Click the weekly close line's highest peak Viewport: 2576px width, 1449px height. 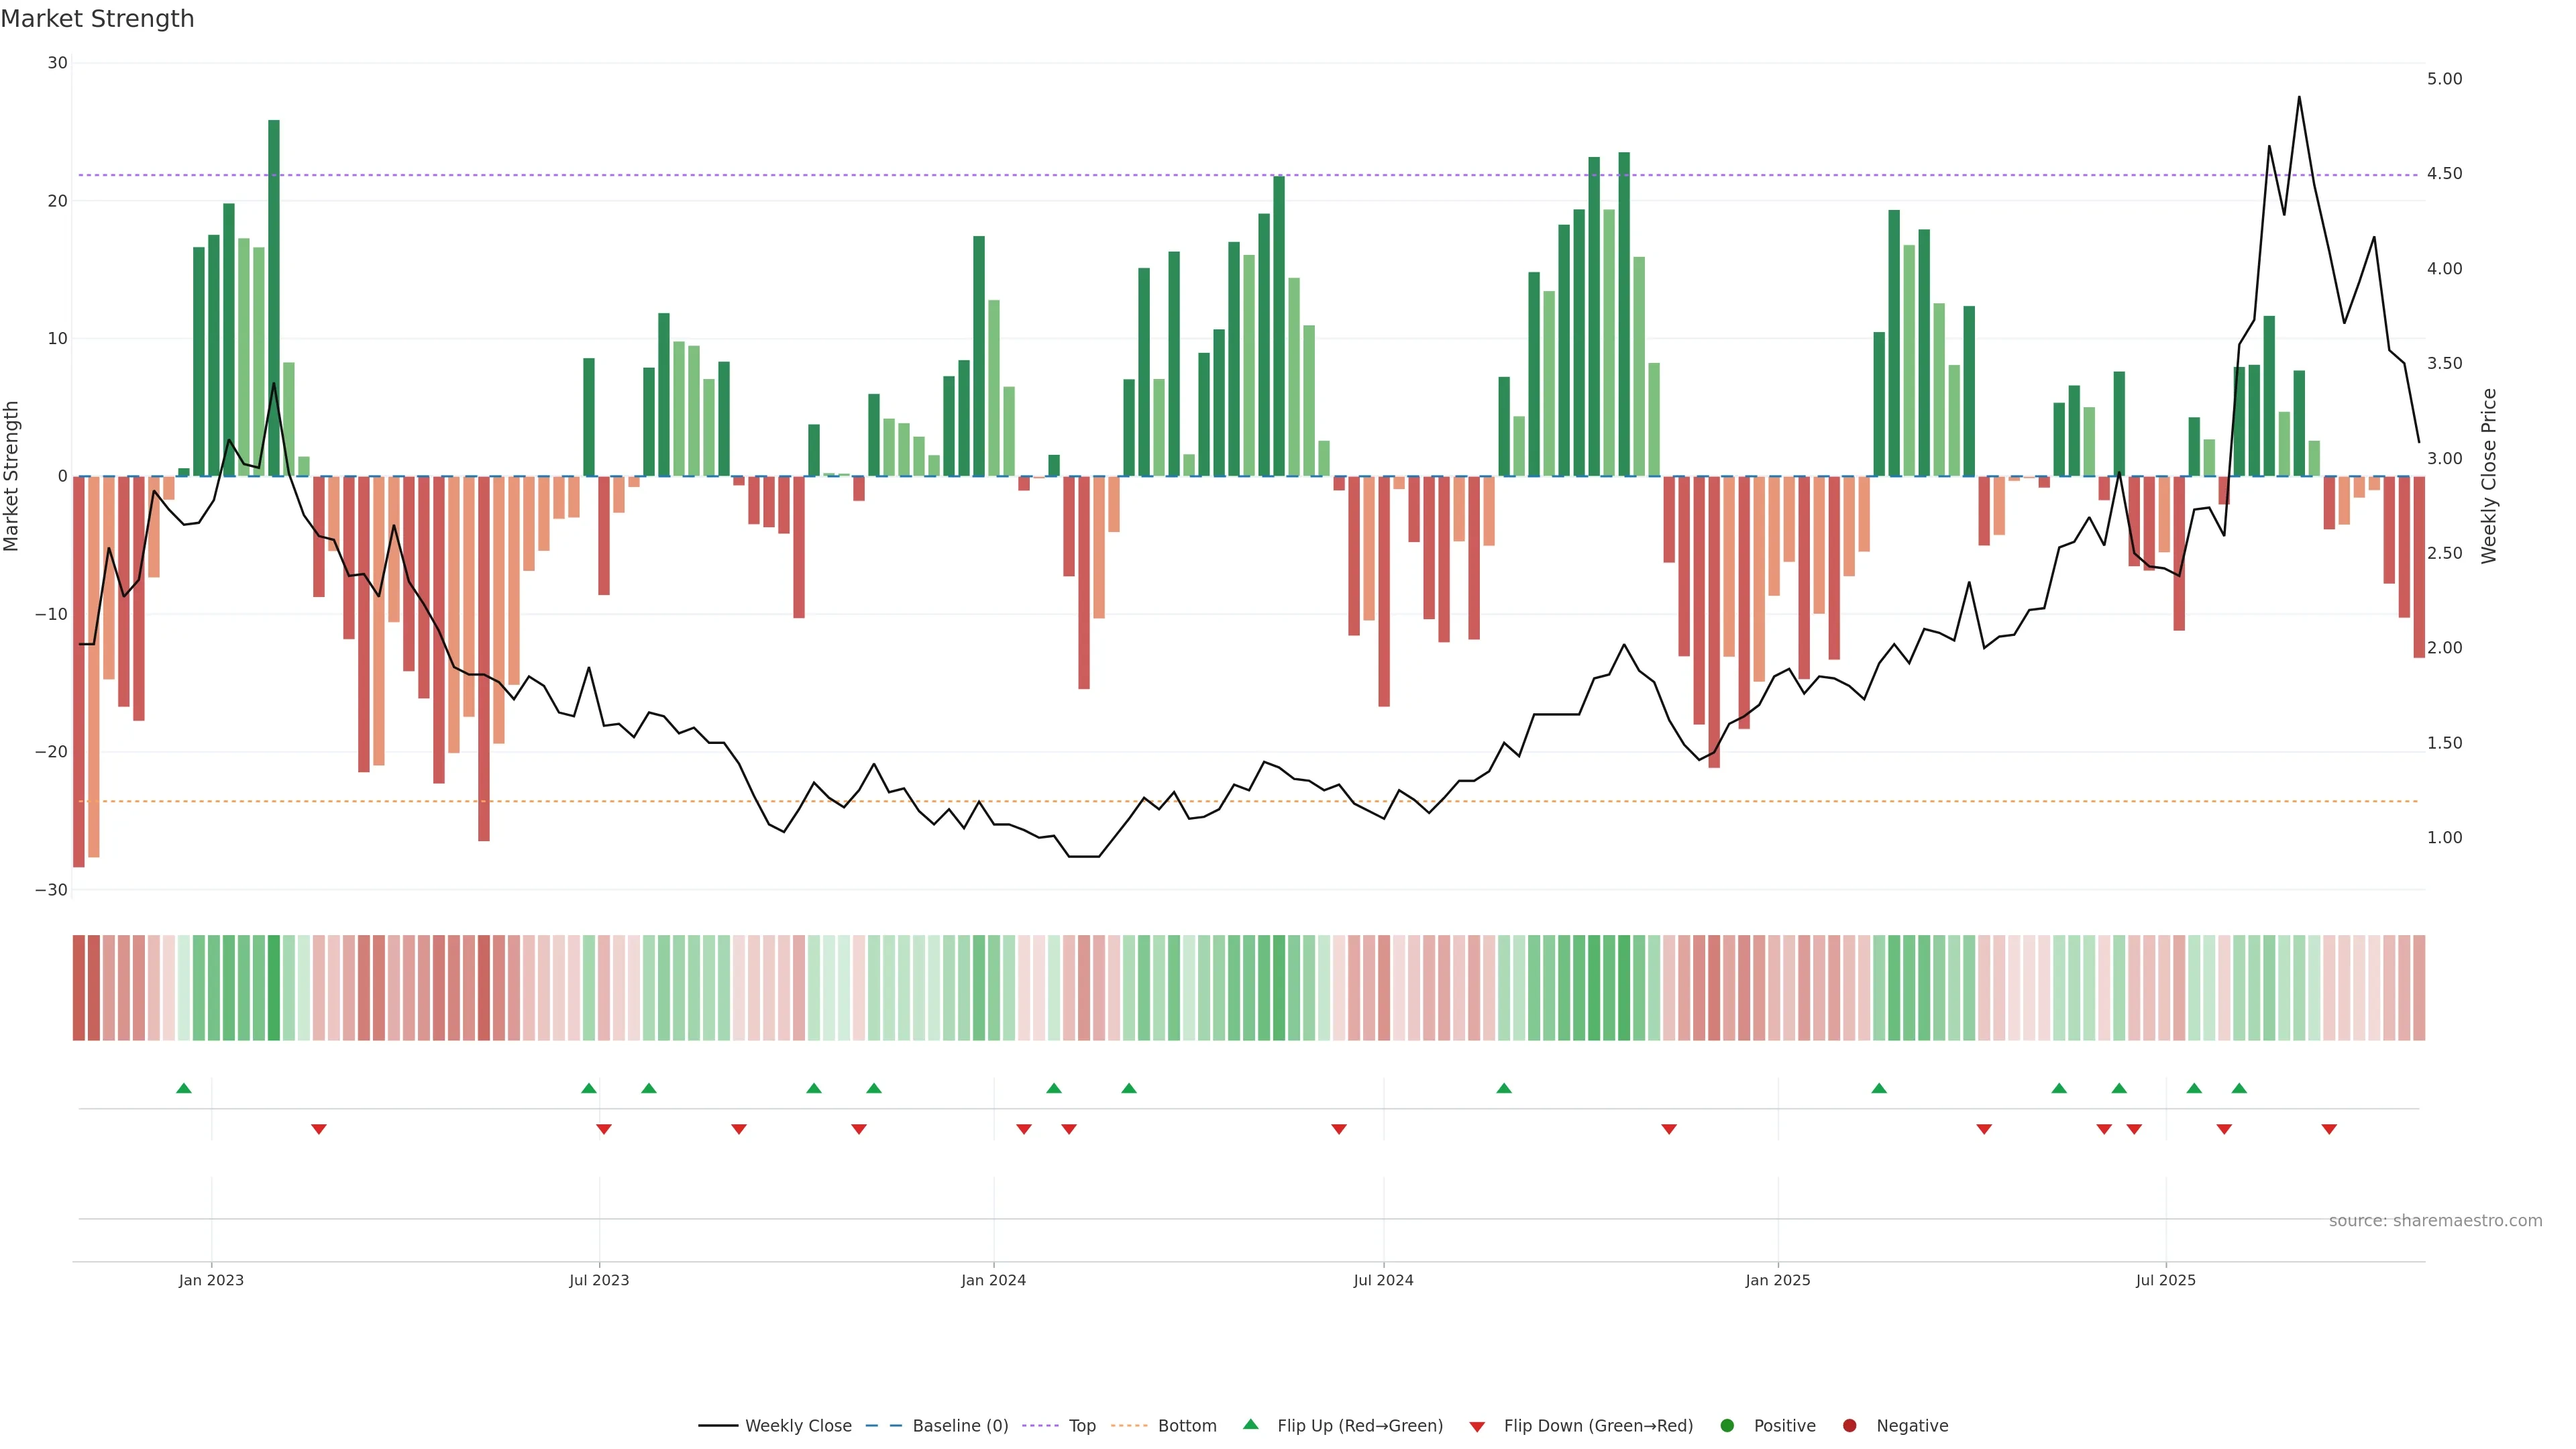(2299, 98)
